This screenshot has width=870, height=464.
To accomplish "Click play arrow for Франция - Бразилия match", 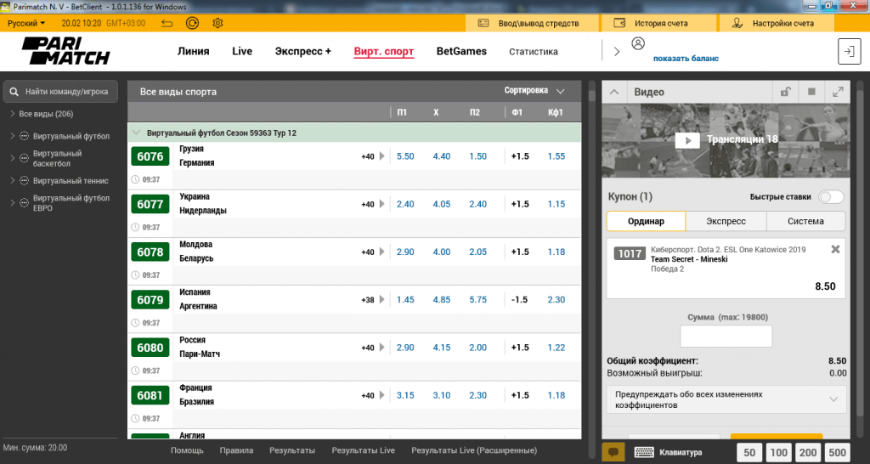I will point(381,395).
